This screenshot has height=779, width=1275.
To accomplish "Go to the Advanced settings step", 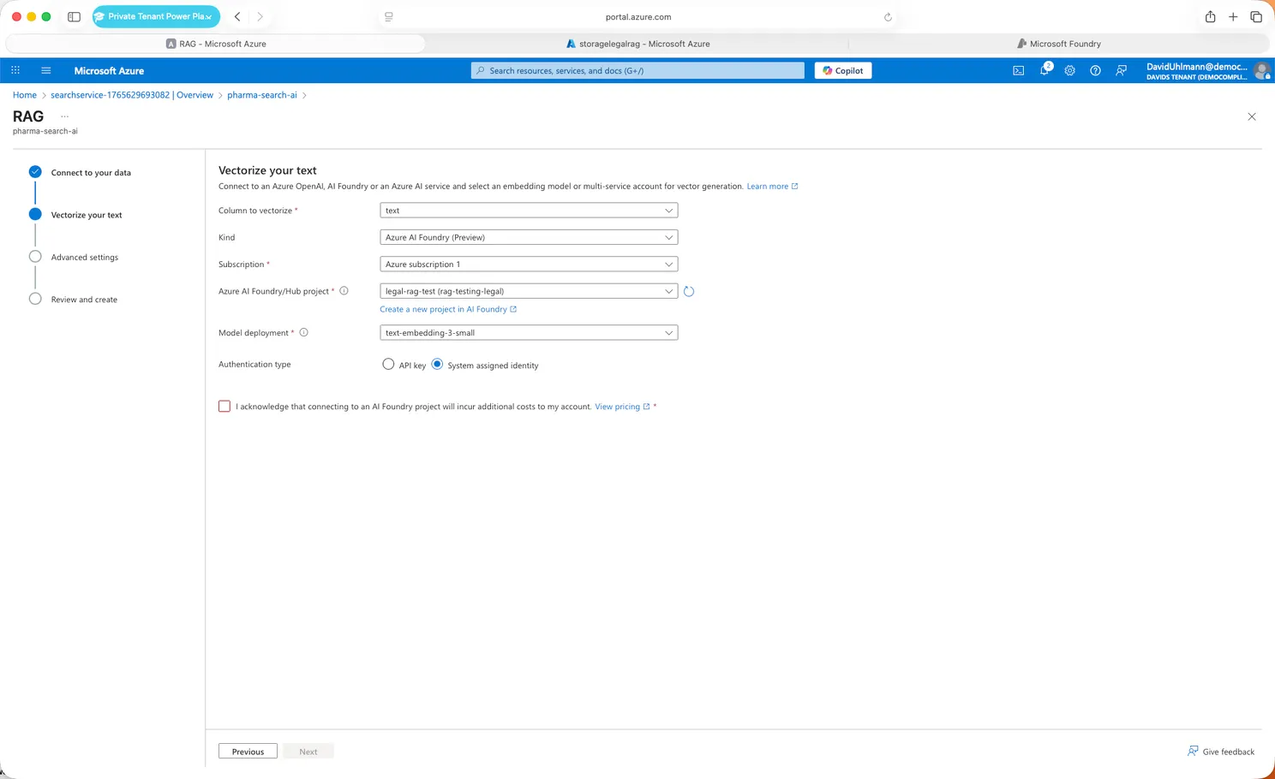I will pyautogui.click(x=85, y=257).
